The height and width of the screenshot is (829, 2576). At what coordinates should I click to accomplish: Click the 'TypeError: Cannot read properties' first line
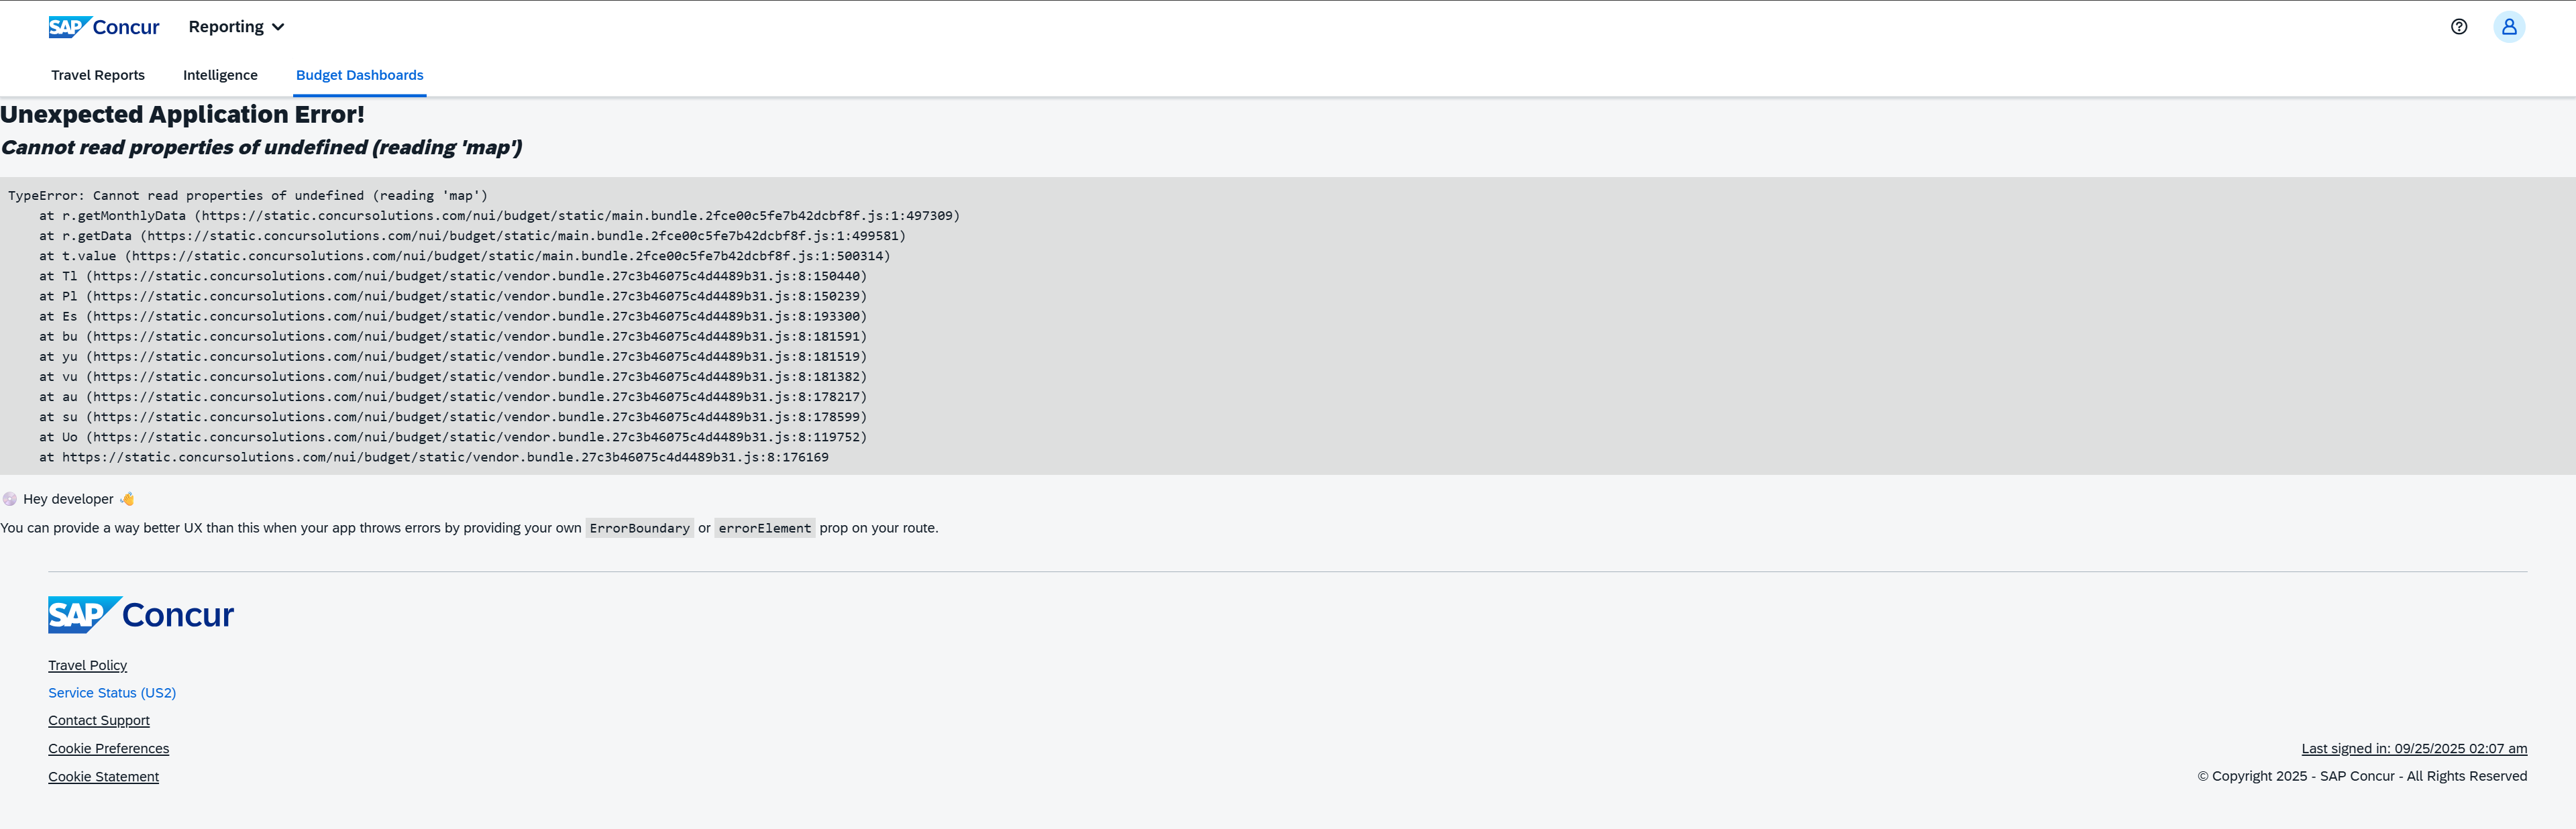pyautogui.click(x=248, y=196)
